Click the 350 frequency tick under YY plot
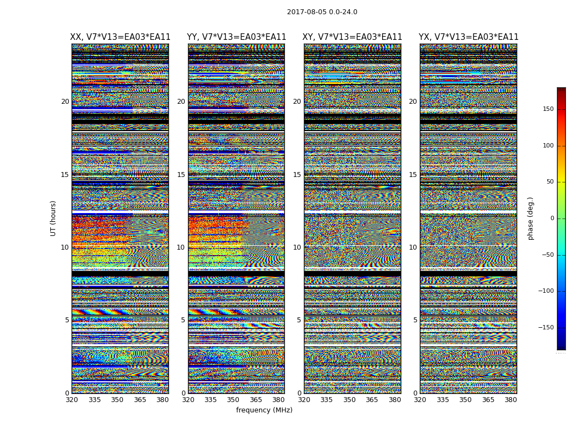 pos(233,400)
